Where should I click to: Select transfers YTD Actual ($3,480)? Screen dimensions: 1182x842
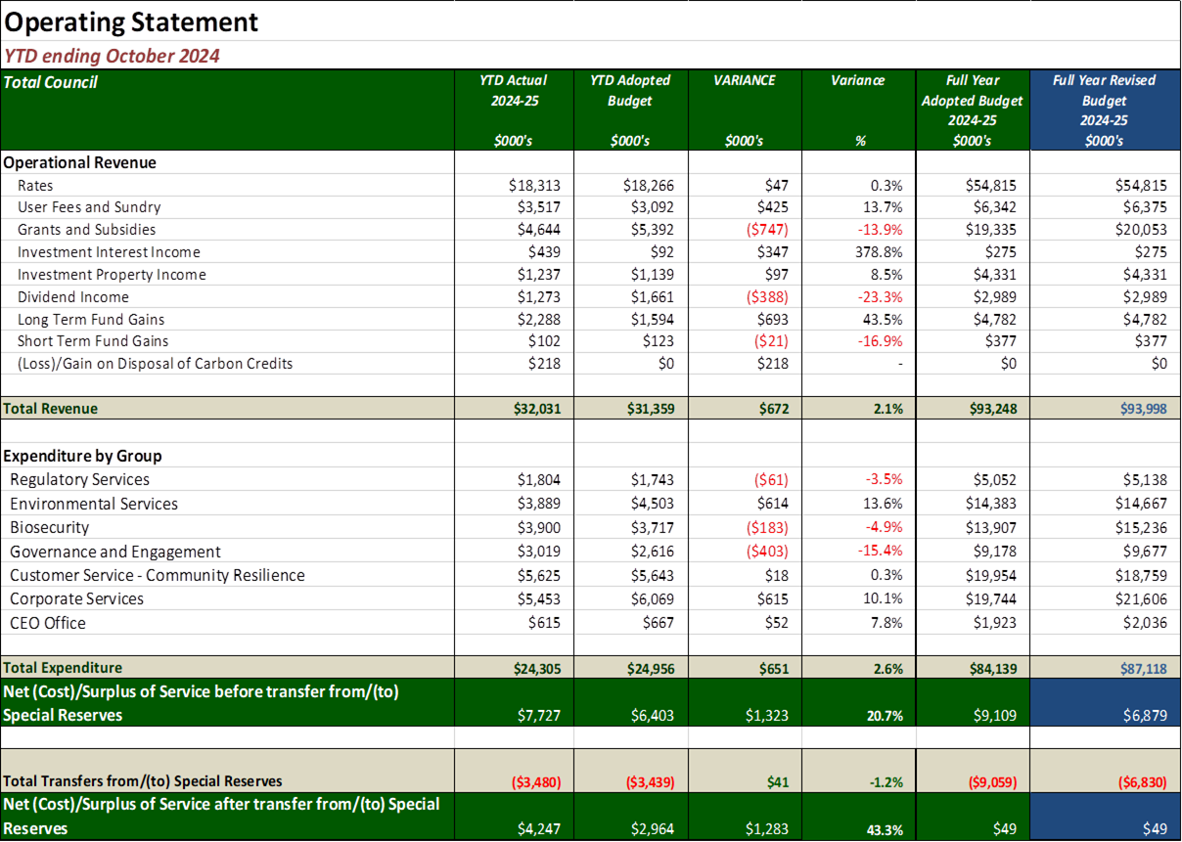(x=537, y=782)
